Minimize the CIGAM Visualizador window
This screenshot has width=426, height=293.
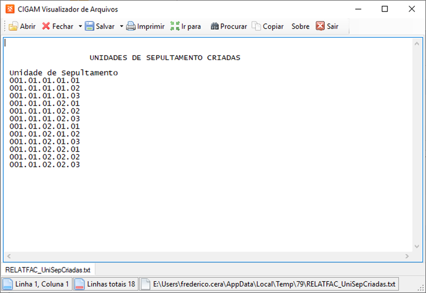[358, 9]
